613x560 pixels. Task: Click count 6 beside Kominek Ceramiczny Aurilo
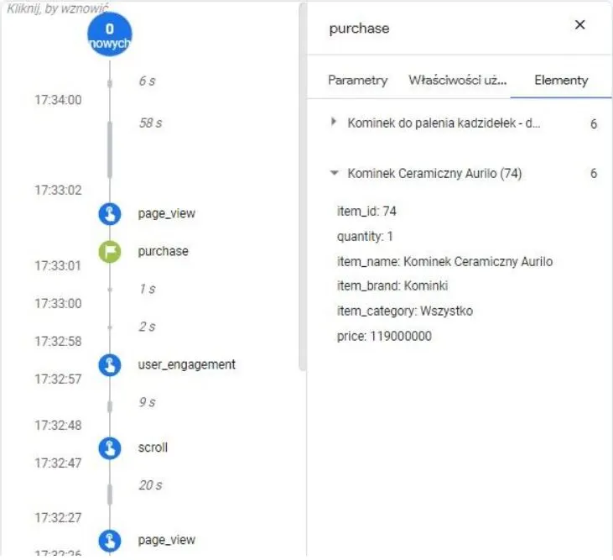[594, 173]
